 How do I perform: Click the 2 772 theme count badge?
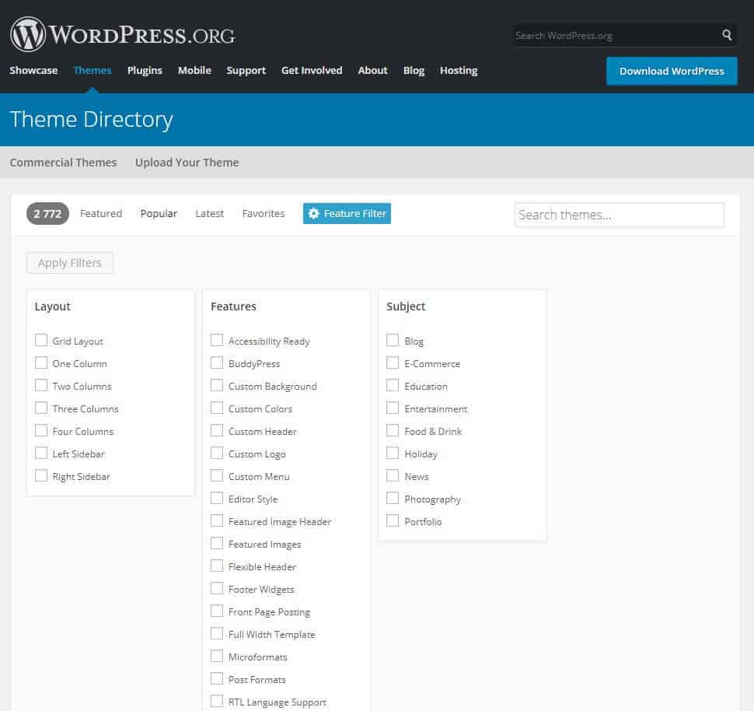(x=47, y=214)
